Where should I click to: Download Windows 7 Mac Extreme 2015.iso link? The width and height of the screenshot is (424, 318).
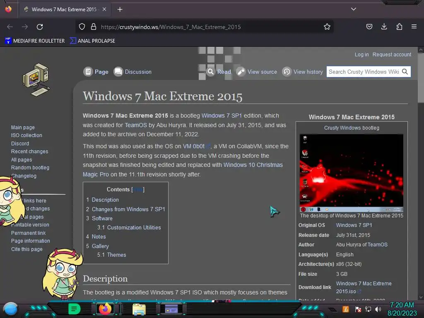coord(364,287)
